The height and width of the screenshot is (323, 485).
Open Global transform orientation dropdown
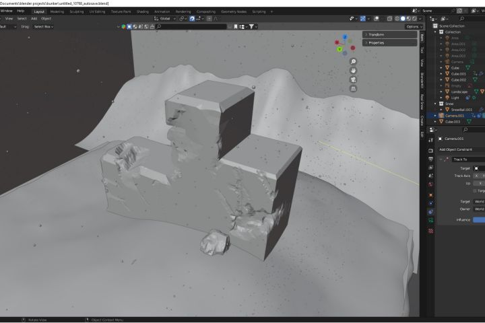pos(166,19)
